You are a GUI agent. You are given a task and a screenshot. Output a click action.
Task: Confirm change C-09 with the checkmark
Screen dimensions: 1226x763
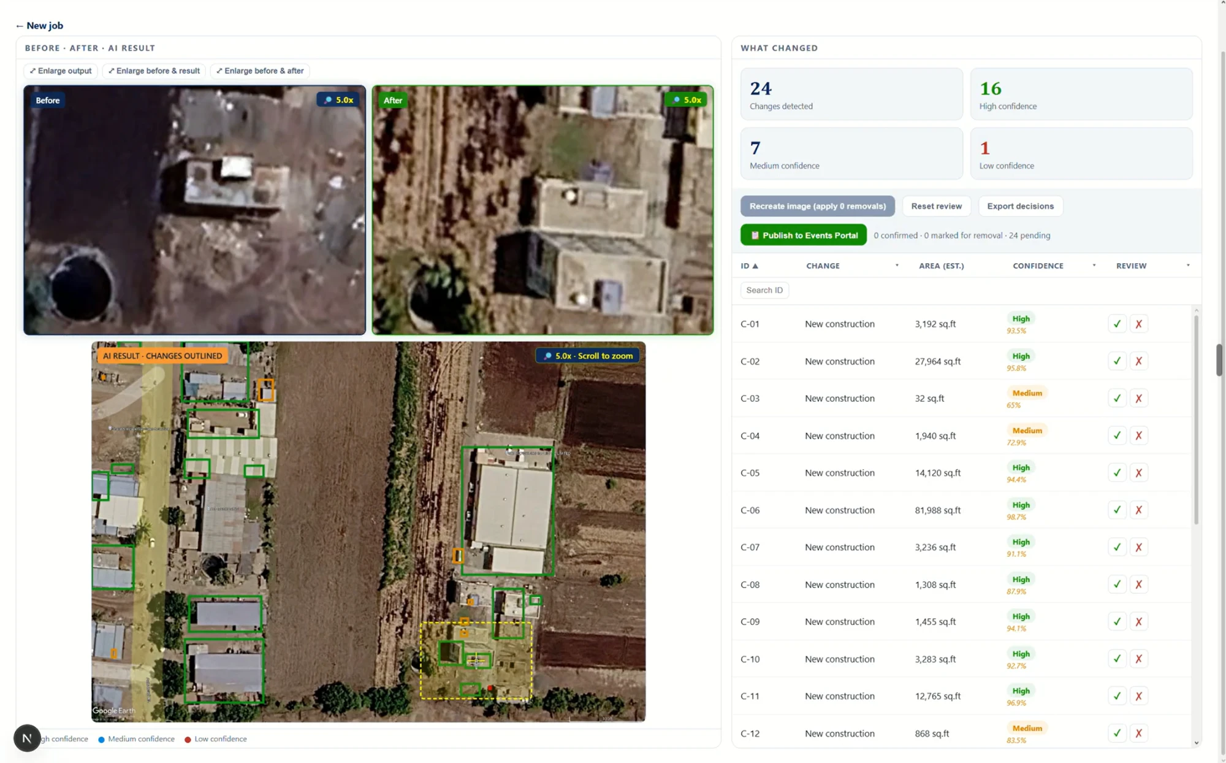coord(1117,621)
